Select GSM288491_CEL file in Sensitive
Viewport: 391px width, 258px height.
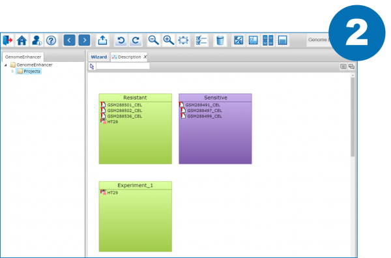pyautogui.click(x=200, y=105)
